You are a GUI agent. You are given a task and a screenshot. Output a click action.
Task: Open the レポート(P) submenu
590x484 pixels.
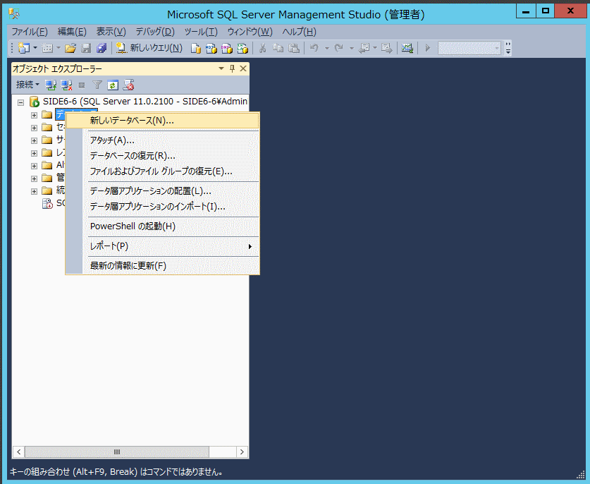pos(163,246)
